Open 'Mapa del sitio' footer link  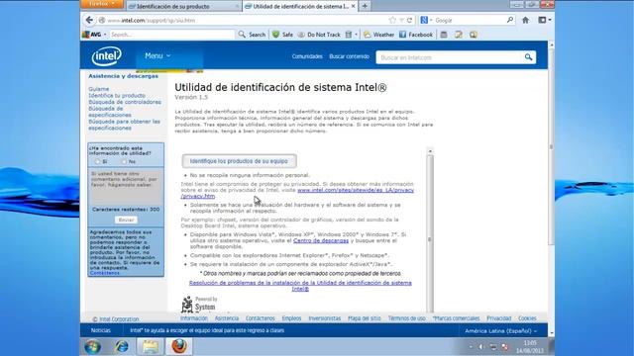pyautogui.click(x=365, y=318)
